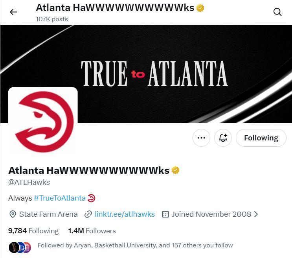Screen dimensions: 292x258
Task: Click the location pin icon
Action: pyautogui.click(x=13, y=214)
